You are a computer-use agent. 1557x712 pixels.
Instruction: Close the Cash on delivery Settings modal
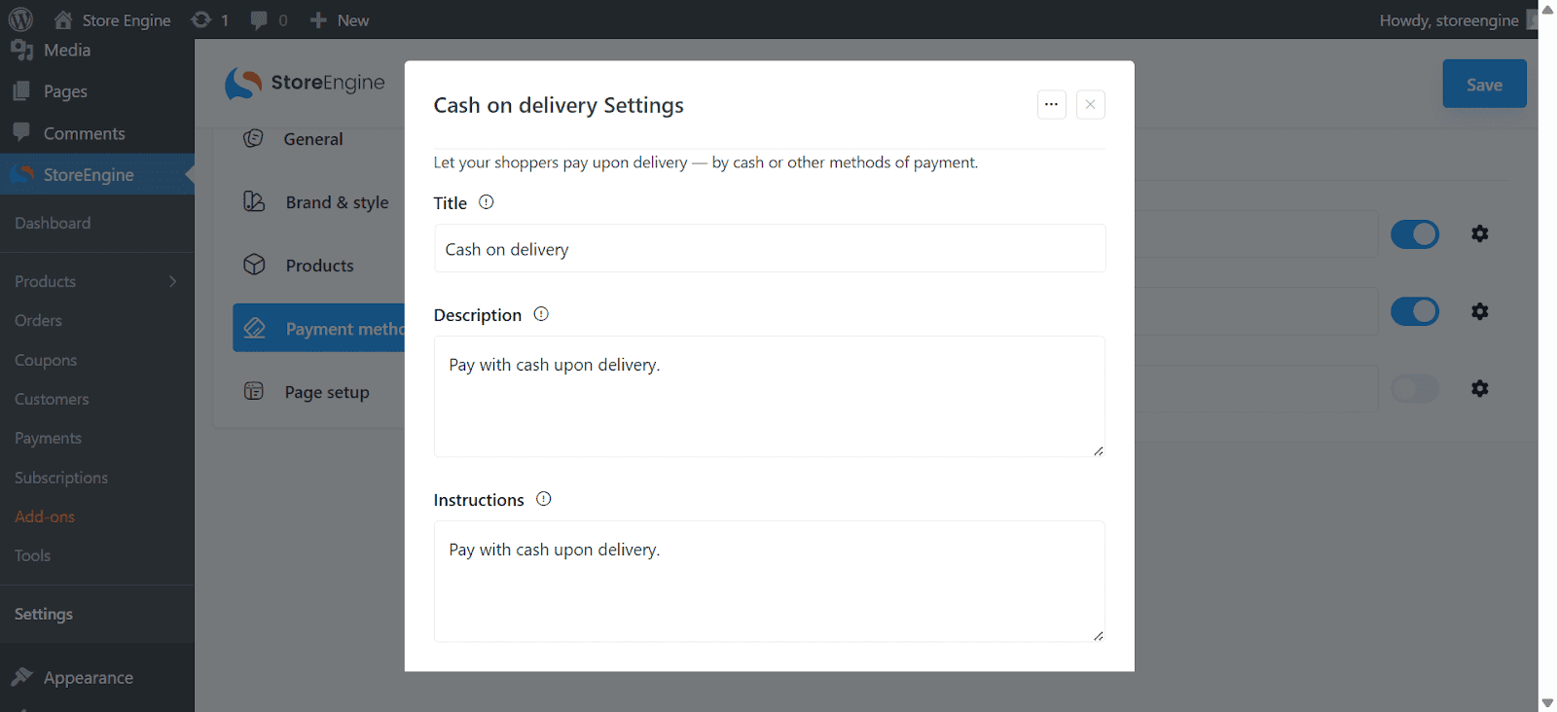coord(1090,104)
